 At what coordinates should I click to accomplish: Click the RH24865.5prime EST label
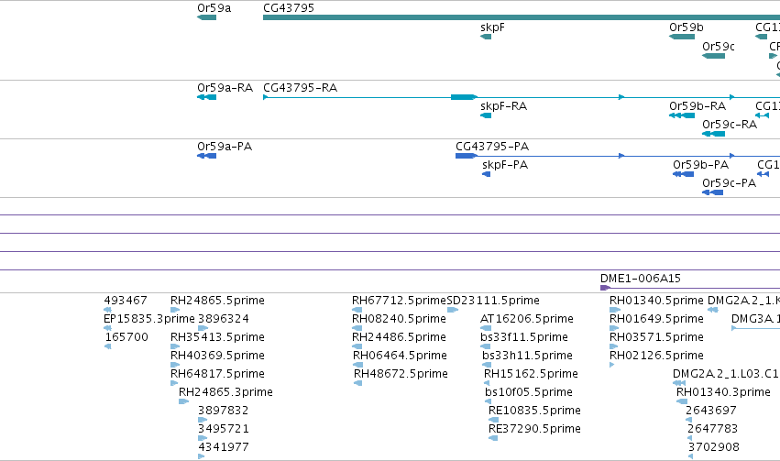[x=217, y=301]
